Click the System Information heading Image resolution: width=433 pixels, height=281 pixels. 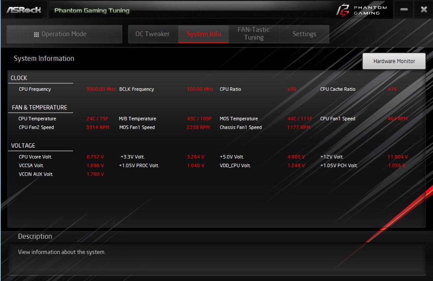coord(44,59)
